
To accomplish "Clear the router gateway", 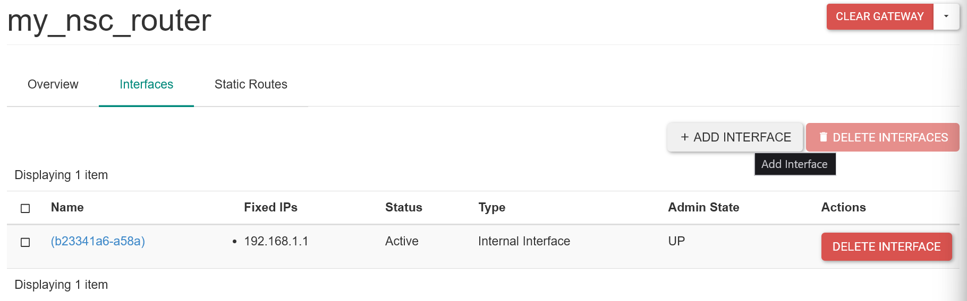I will (880, 16).
